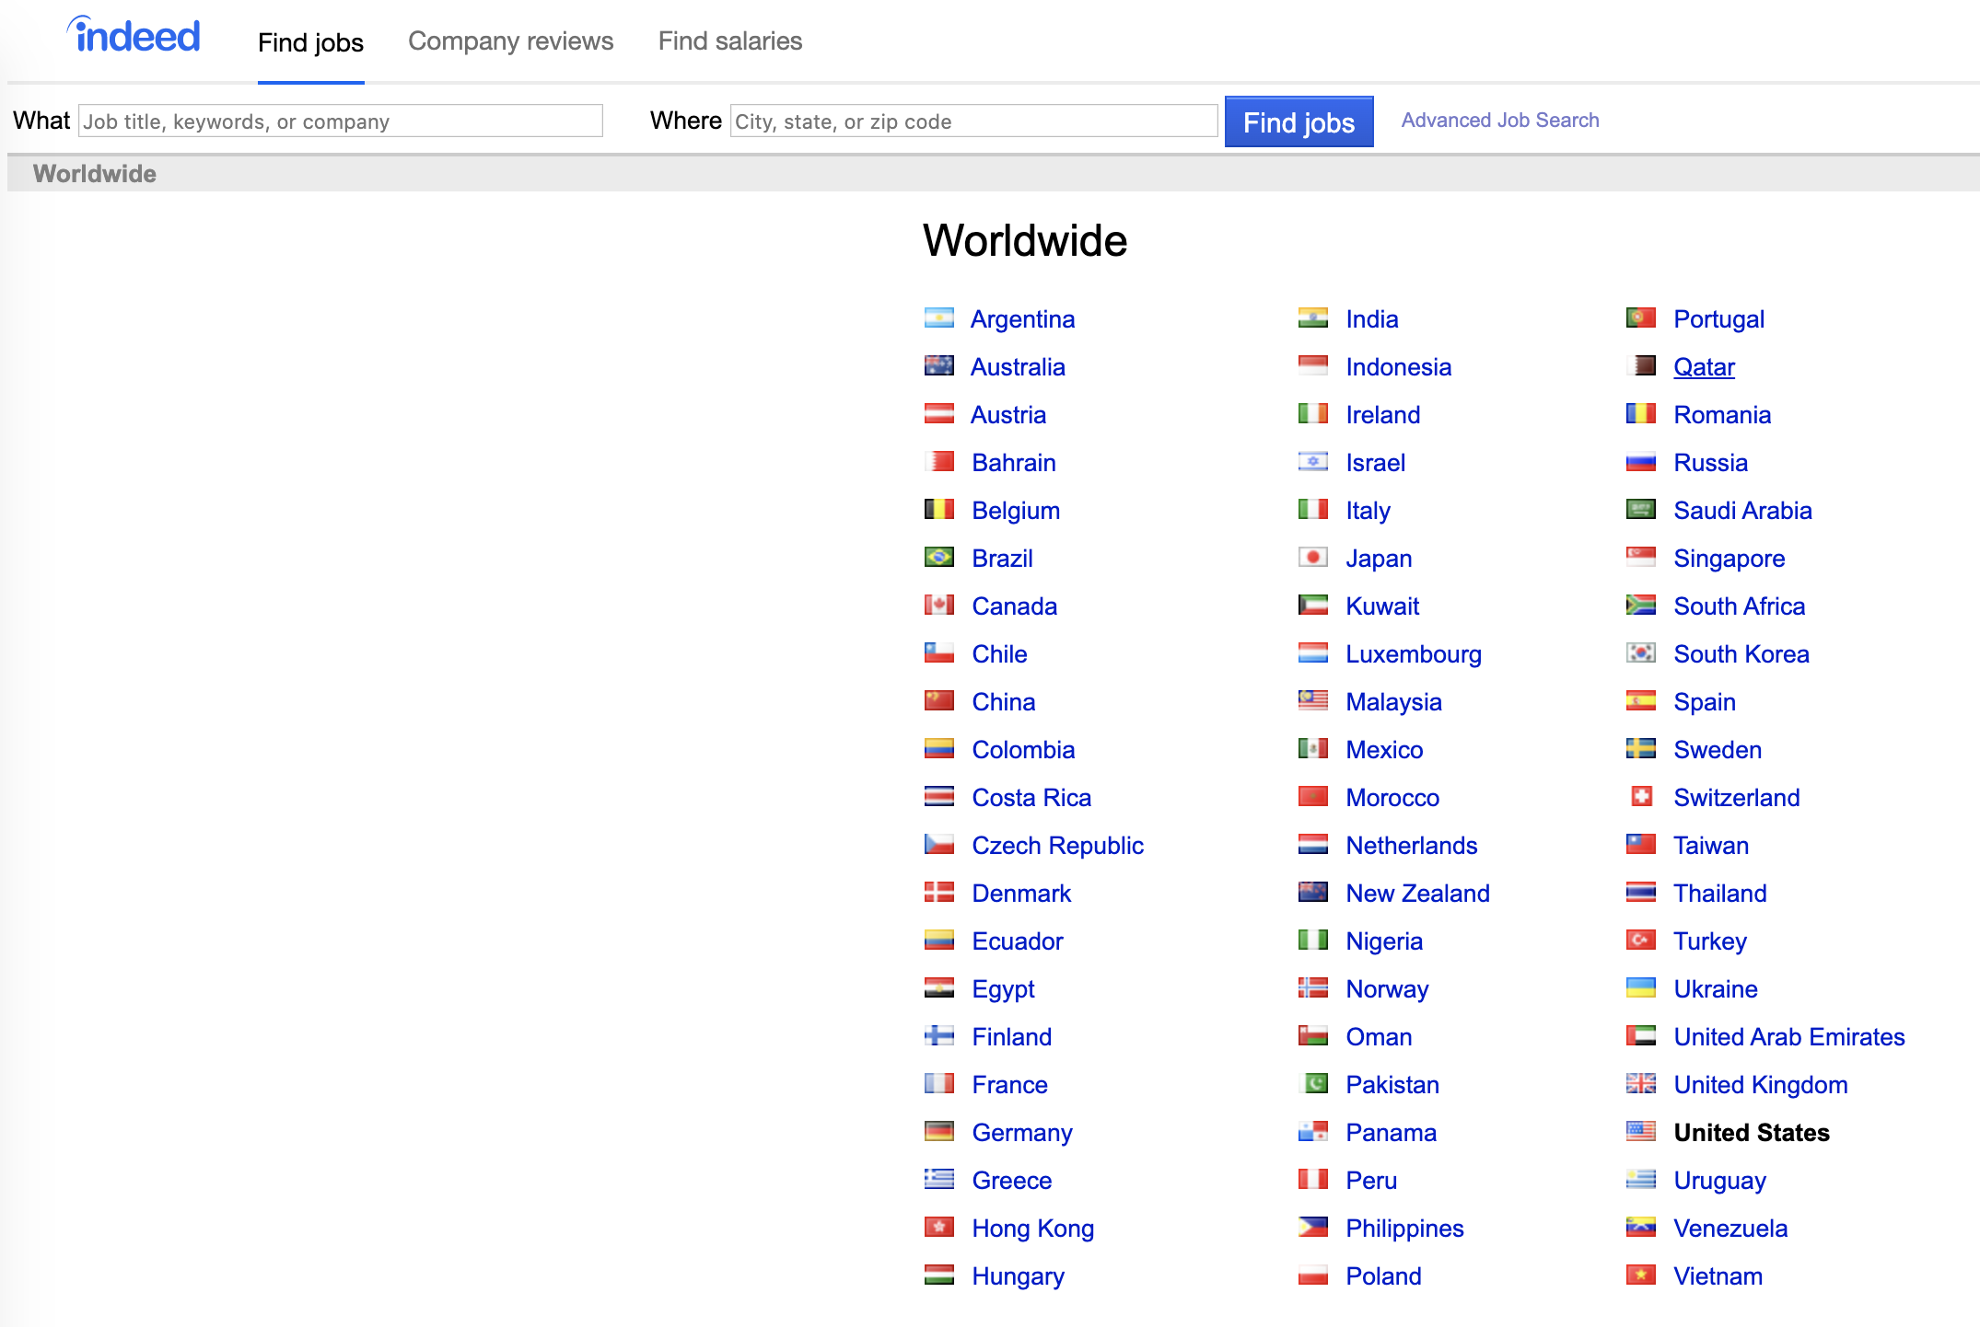Open the Netherlands link

[x=1411, y=846]
